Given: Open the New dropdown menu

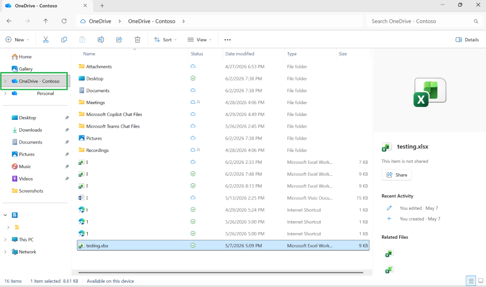Looking at the screenshot, I should 18,40.
